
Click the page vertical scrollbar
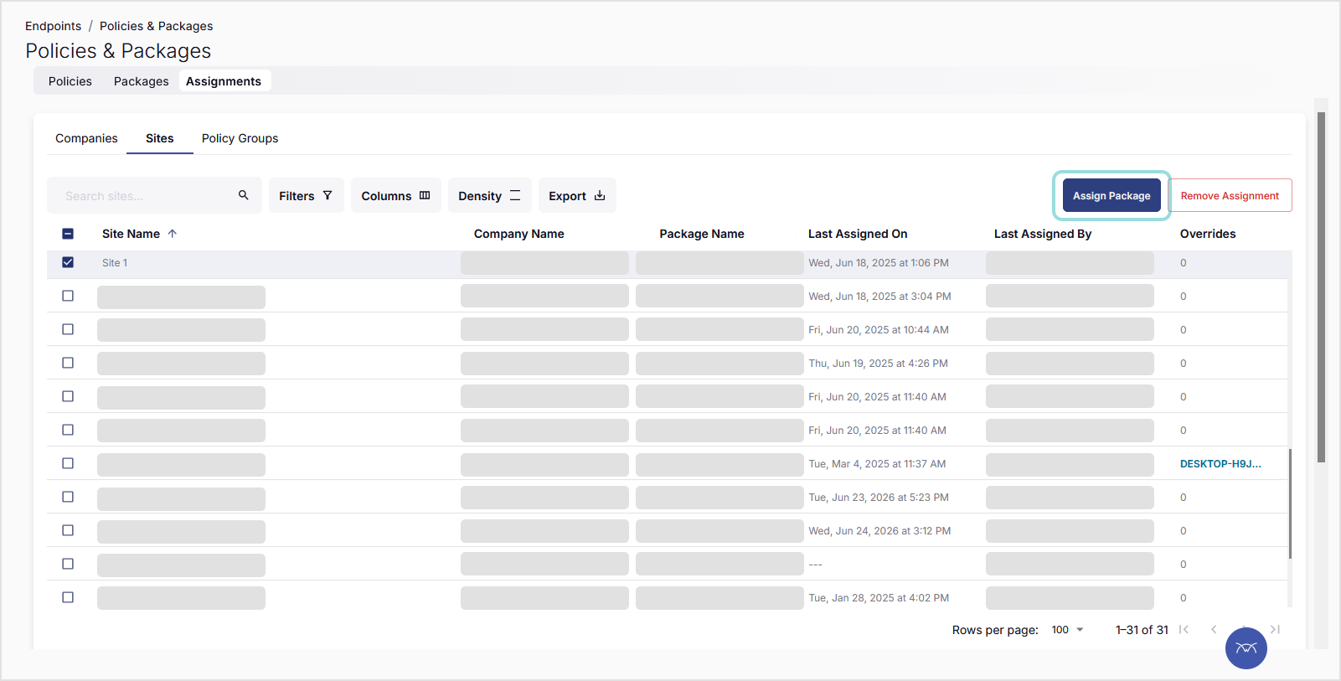coord(1321,287)
